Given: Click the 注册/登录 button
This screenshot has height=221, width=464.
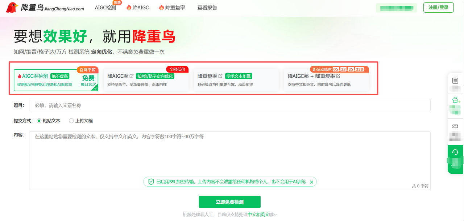Looking at the screenshot, I should [438, 8].
